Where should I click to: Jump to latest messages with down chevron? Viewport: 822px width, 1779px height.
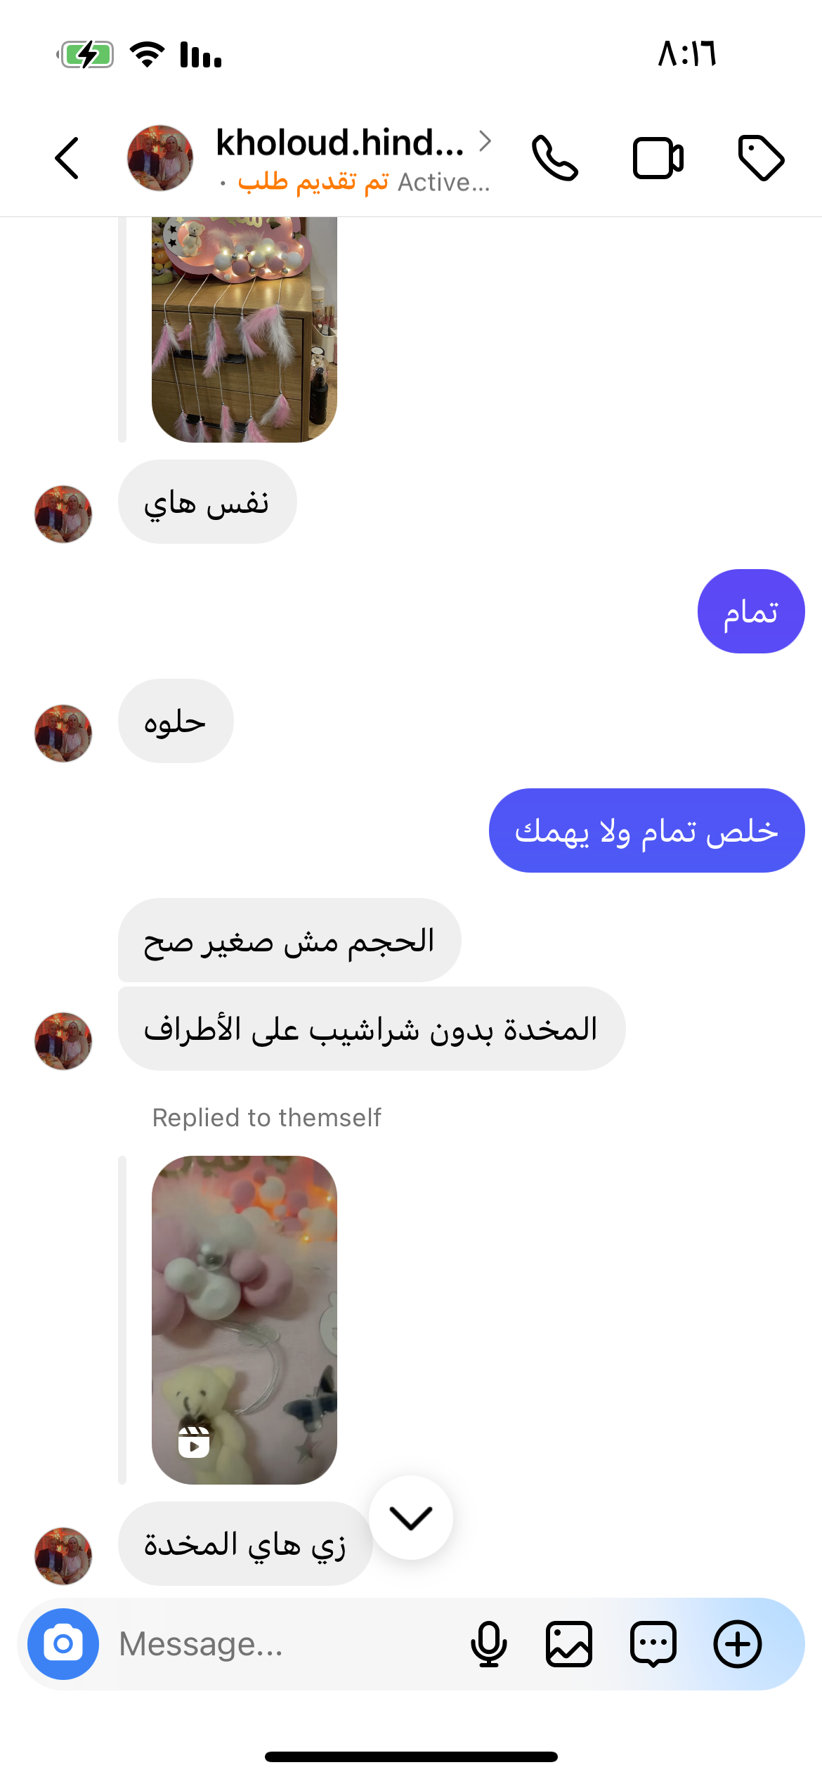coord(411,1518)
